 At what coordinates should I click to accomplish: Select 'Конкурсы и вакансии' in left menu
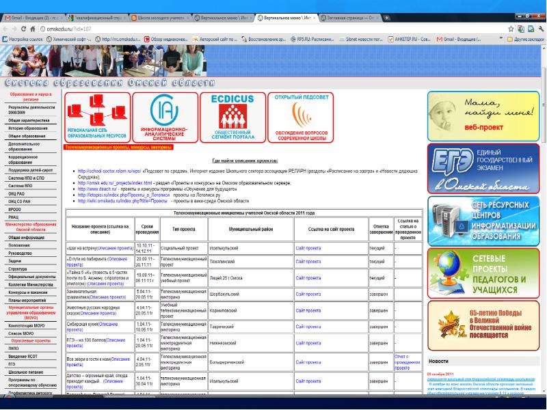coord(28,292)
